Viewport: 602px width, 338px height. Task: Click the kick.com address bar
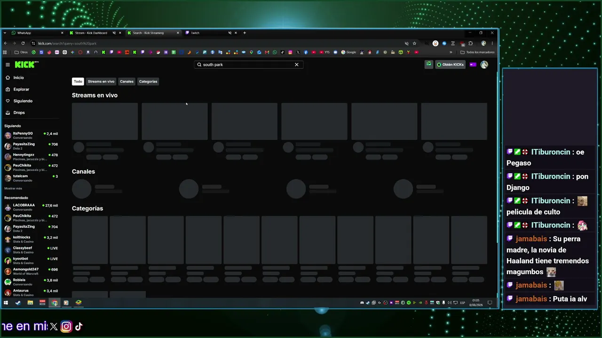(216, 43)
